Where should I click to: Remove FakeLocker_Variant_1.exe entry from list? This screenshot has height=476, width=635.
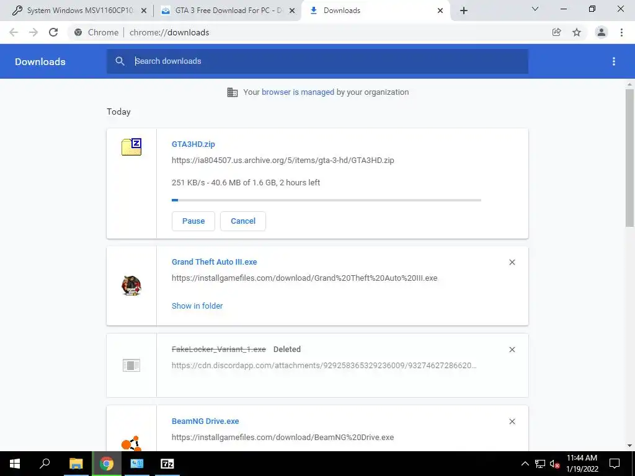tap(512, 350)
